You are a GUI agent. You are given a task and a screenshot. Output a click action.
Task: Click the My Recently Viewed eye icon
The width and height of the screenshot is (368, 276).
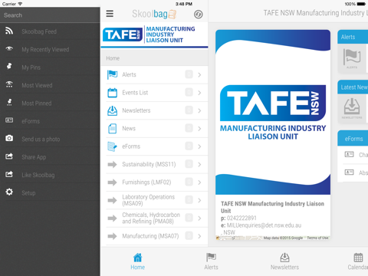(x=9, y=48)
